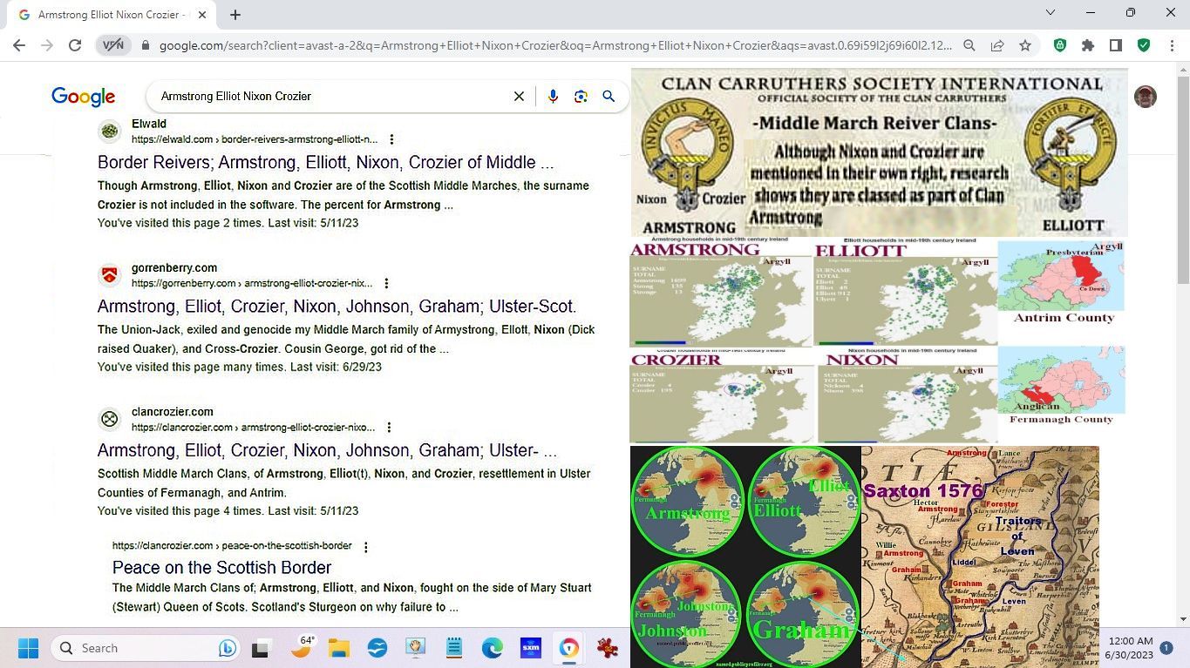Open the notification badge in the system tray
Screen dimensions: 1190x668
(x=1166, y=648)
